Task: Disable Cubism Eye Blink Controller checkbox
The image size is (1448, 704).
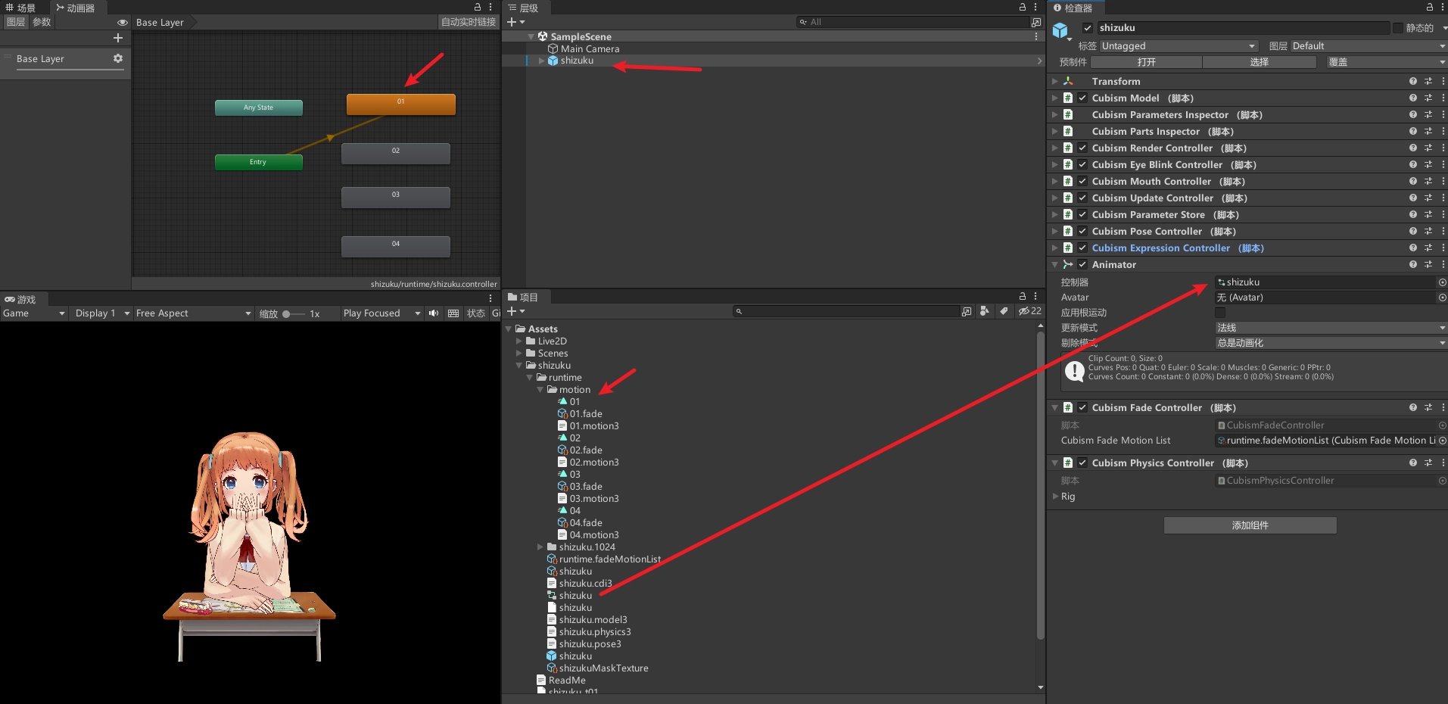Action: 1082,164
